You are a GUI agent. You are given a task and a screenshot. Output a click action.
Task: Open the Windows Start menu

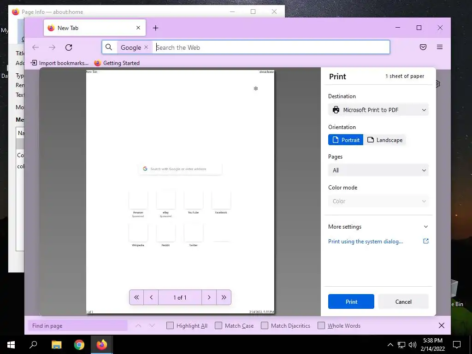tap(11, 345)
